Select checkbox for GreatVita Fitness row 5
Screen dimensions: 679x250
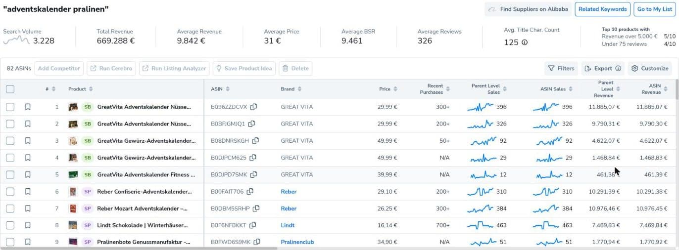10,174
